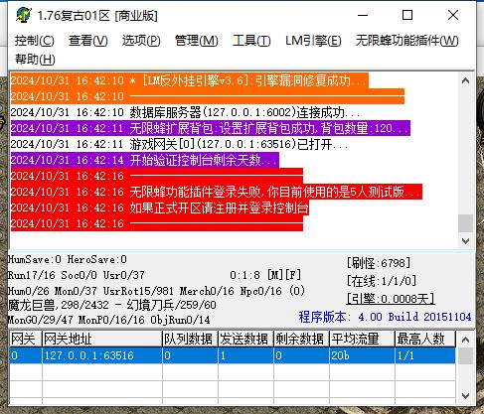Image resolution: width=484 pixels, height=414 pixels.
Task: Select the 20b average traffic cell
Action: (x=362, y=355)
